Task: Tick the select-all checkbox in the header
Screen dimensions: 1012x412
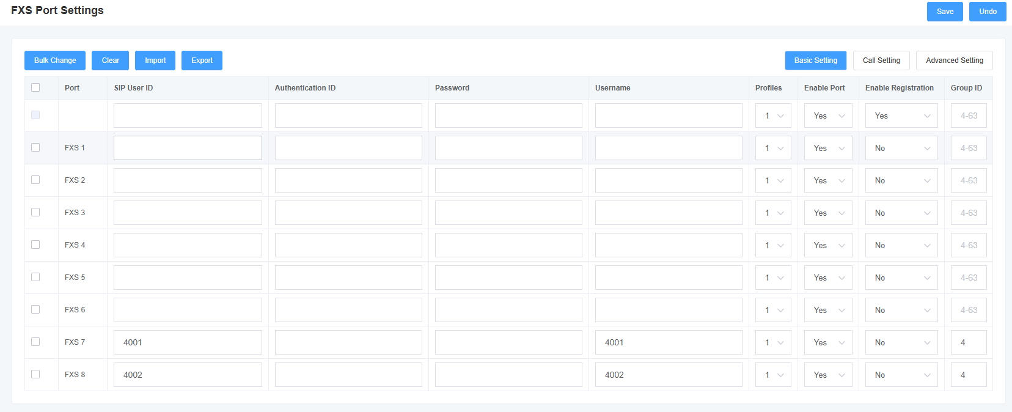Action: [x=35, y=87]
